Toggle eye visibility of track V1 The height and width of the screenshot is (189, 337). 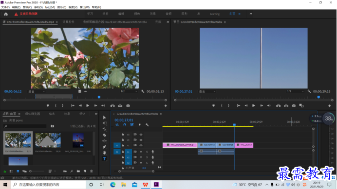coord(141,145)
